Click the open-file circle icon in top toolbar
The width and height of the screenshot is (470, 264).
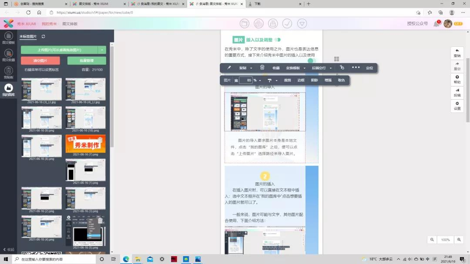coord(244,23)
